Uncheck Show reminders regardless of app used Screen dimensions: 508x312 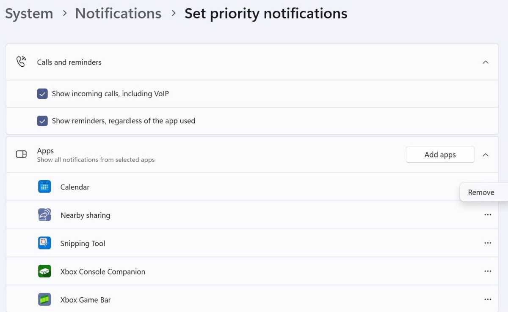(42, 121)
